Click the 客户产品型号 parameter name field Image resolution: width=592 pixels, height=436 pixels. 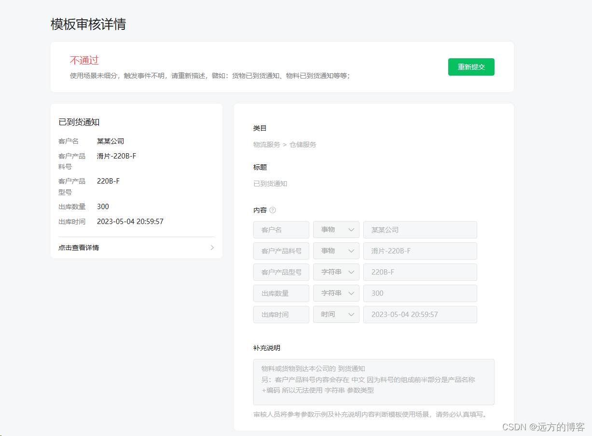[281, 272]
